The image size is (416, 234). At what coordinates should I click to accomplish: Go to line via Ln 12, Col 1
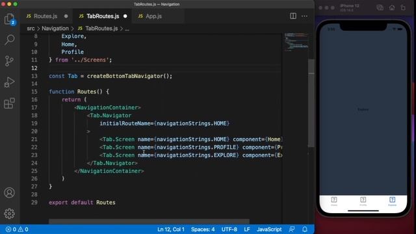coord(171,229)
